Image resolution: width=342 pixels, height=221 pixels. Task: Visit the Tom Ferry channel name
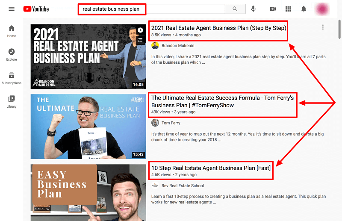pyautogui.click(x=171, y=123)
